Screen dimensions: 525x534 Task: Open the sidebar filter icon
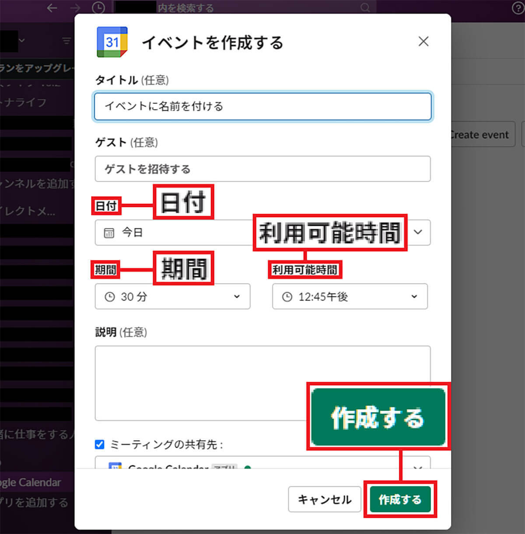tap(66, 41)
